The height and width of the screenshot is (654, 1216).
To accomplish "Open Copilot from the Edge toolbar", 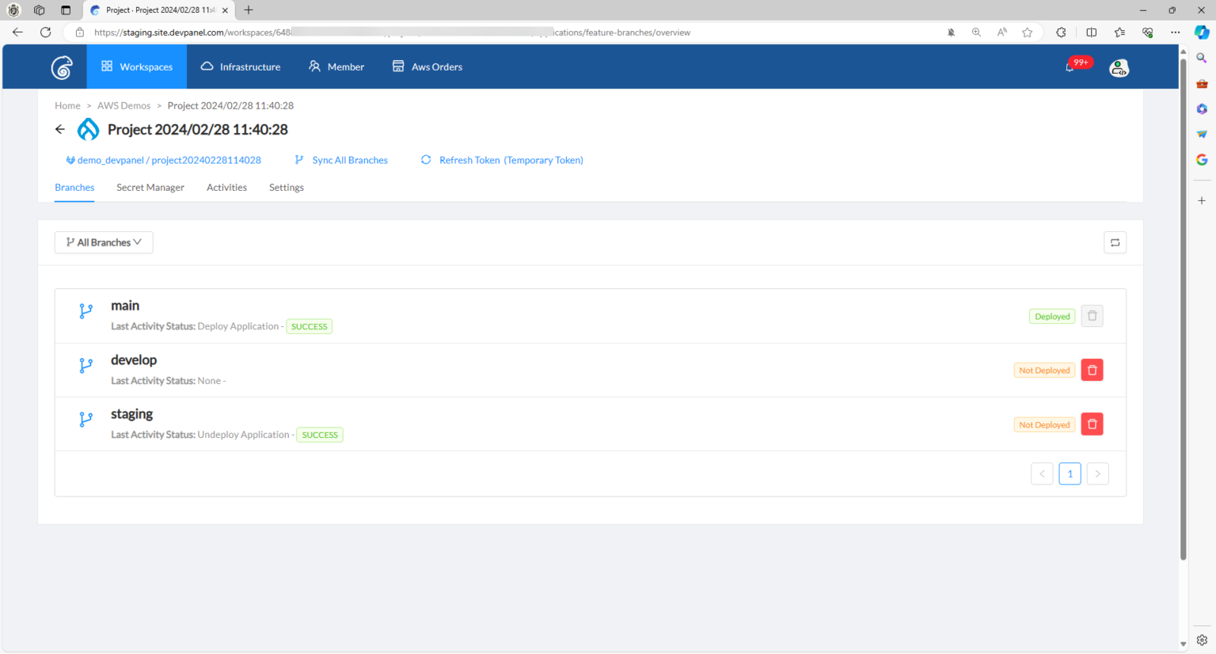I will [x=1202, y=33].
